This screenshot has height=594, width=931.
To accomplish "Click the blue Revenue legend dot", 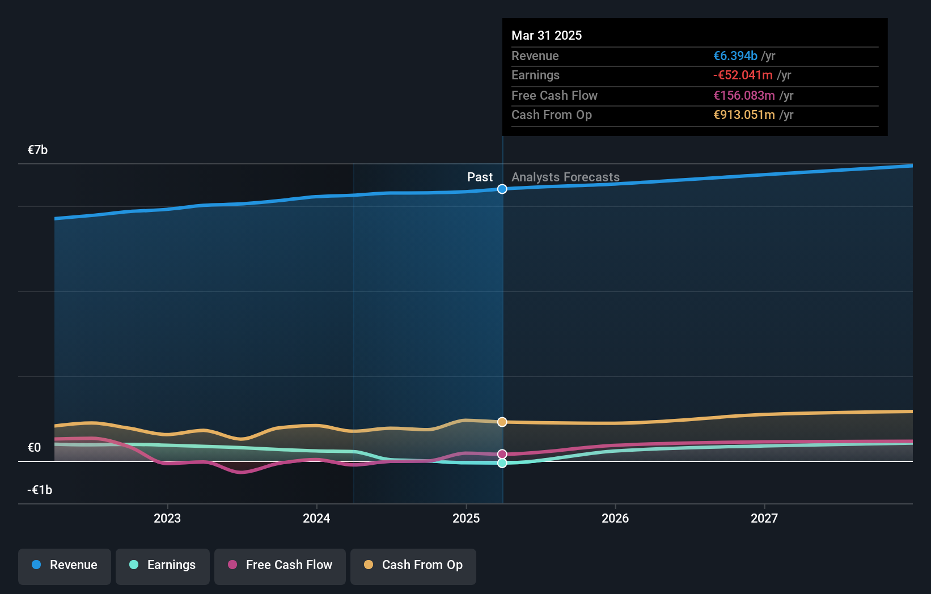I will (36, 565).
